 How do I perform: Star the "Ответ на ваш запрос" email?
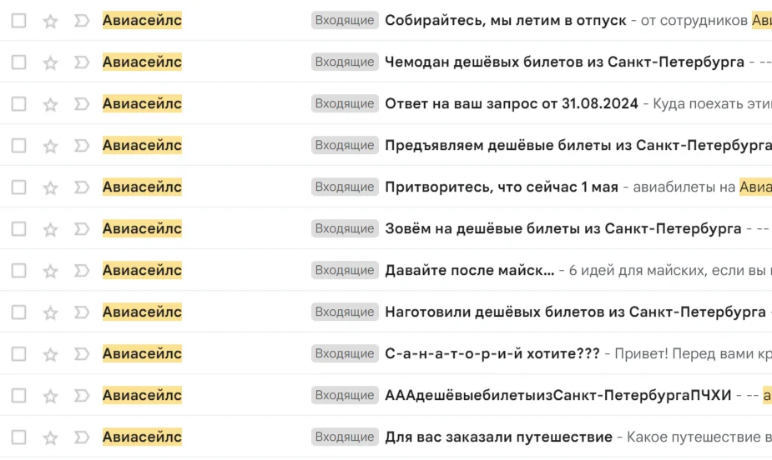(x=50, y=104)
